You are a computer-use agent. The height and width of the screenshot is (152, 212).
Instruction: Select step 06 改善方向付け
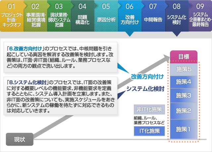click(x=130, y=16)
